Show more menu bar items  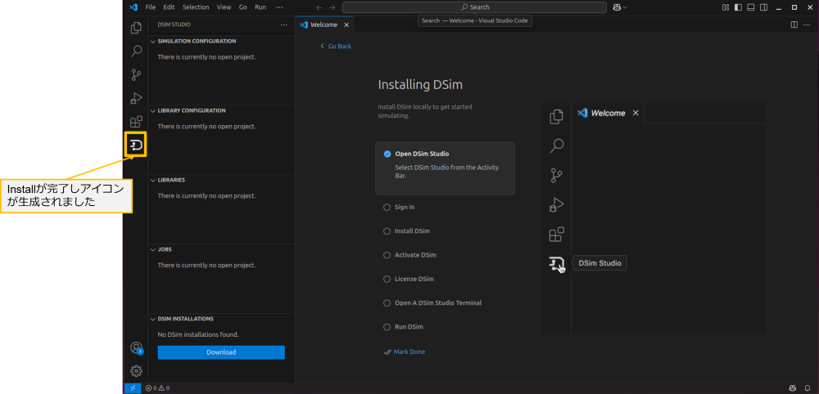click(x=279, y=7)
